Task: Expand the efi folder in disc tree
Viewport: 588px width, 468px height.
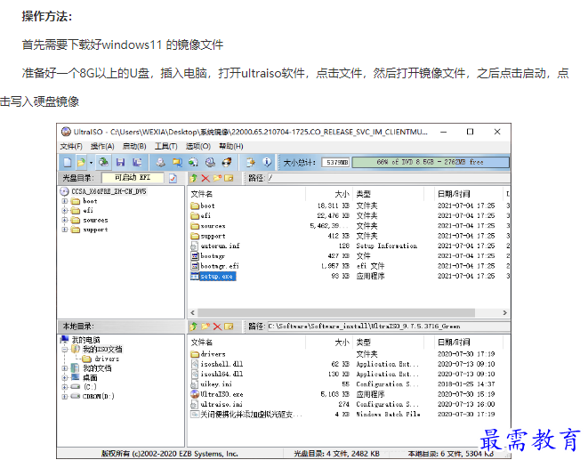Action: (x=65, y=210)
